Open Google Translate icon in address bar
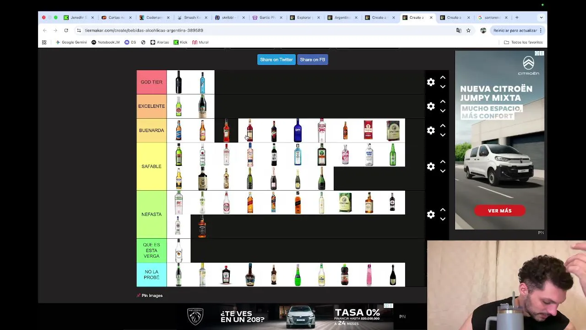 pyautogui.click(x=459, y=30)
